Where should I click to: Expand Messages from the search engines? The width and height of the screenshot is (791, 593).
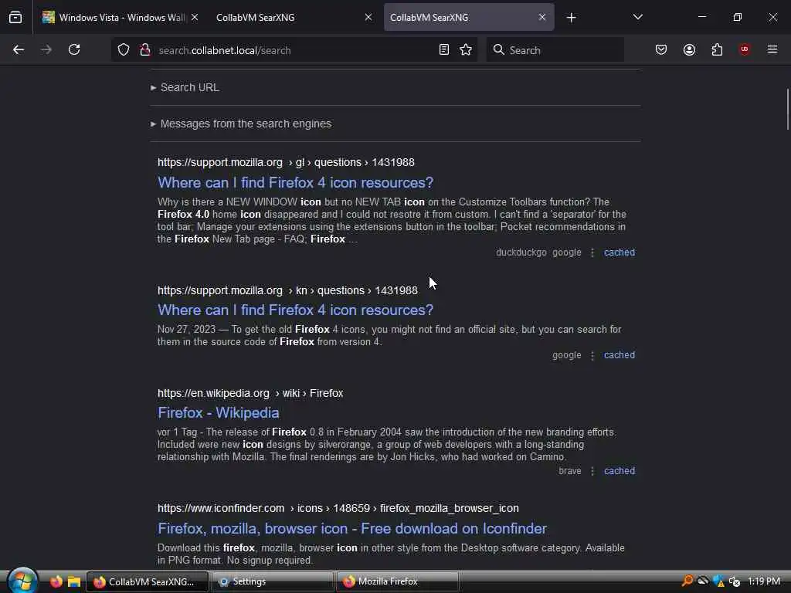pyautogui.click(x=241, y=124)
